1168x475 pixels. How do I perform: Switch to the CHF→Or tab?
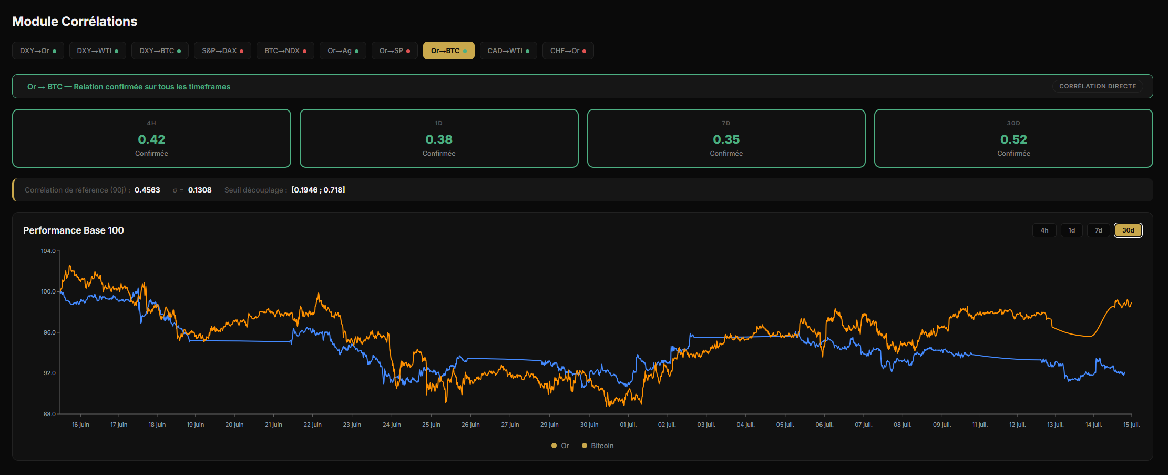[568, 50]
